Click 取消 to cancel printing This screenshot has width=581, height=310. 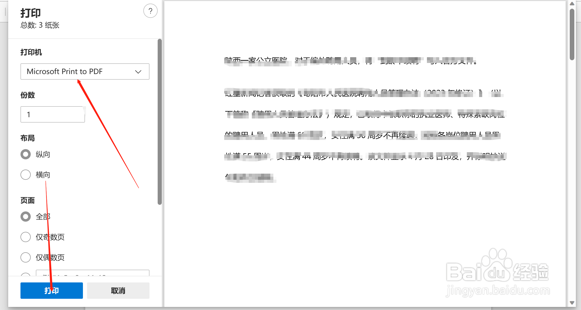click(x=118, y=290)
